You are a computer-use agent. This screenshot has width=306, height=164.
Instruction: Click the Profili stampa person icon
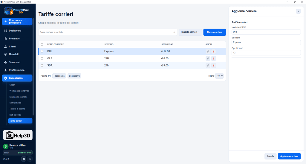[5, 70]
